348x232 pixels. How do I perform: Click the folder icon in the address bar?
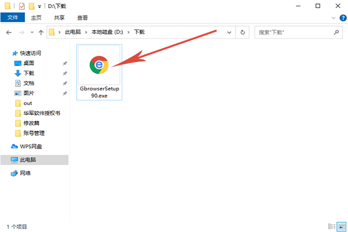point(52,32)
